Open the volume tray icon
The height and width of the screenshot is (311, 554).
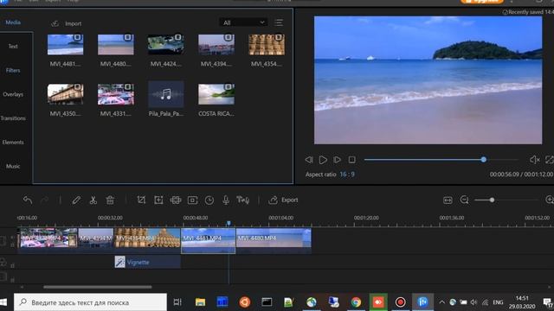click(x=473, y=302)
